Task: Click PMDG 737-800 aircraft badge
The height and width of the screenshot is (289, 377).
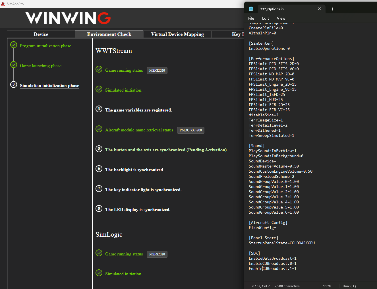Action: pos(191,130)
